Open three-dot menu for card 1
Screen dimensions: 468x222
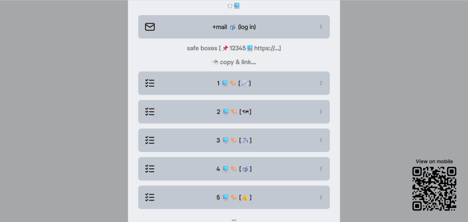(321, 83)
